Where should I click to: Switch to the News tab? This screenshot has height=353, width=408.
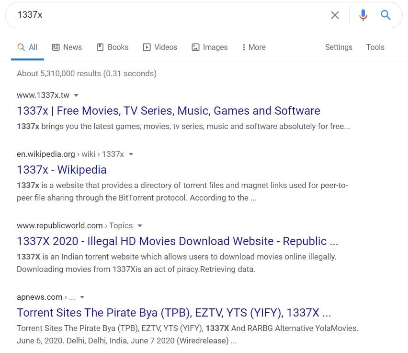pyautogui.click(x=67, y=47)
